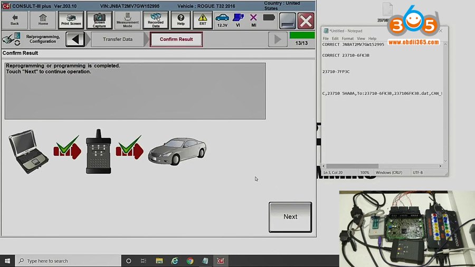The height and width of the screenshot is (267, 475).
Task: Click the MI status icon
Action: pos(253,20)
